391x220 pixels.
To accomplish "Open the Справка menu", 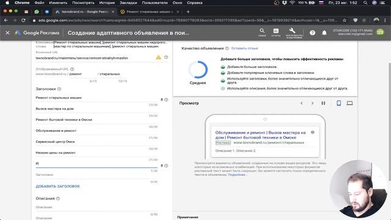I will [194, 2].
